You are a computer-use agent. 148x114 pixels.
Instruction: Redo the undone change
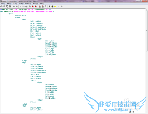pos(17,7)
